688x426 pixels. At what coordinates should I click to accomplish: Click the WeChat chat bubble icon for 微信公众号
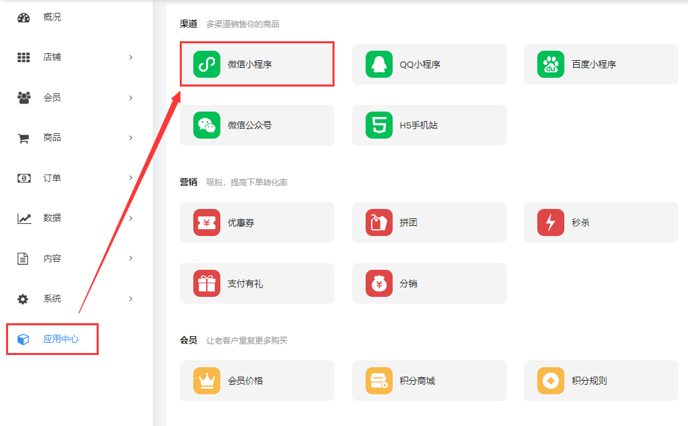[207, 125]
